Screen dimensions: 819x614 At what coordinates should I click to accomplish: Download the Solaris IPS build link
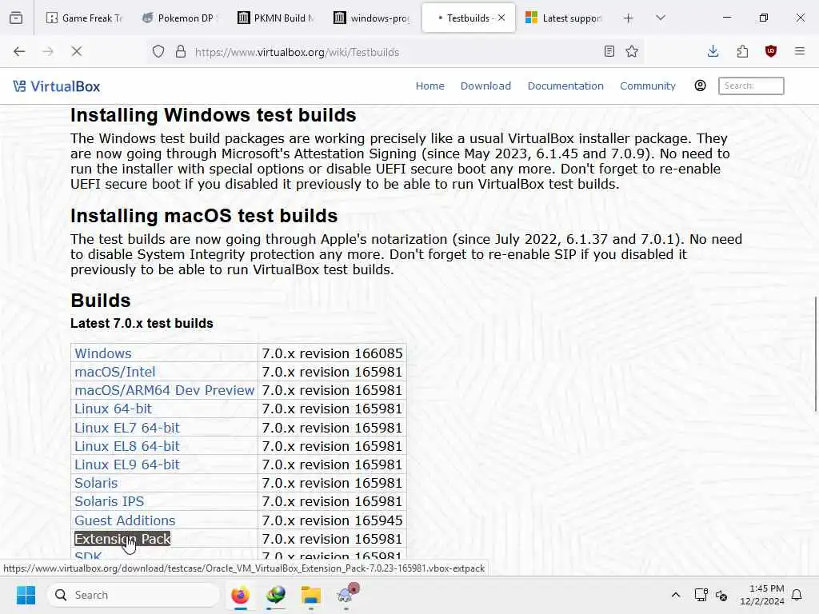coord(109,501)
